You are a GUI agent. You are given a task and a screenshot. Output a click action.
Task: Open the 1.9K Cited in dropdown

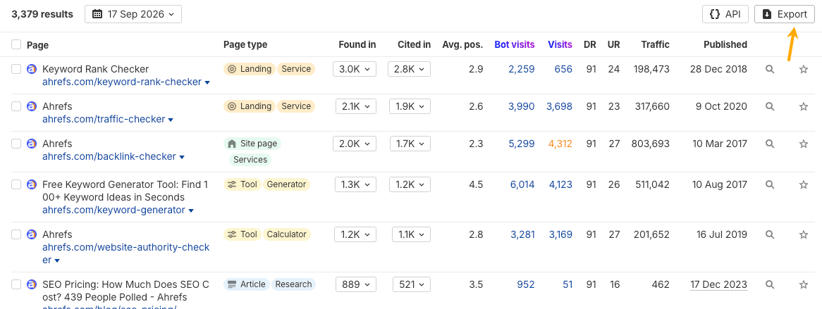click(x=410, y=106)
